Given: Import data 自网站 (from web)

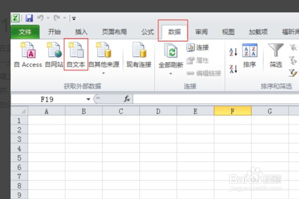Looking at the screenshot, I should click(x=54, y=55).
